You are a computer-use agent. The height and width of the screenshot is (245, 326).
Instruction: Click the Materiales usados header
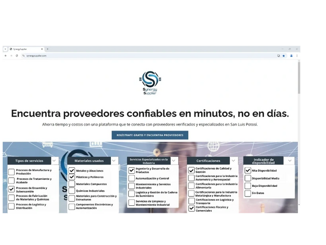(89, 161)
